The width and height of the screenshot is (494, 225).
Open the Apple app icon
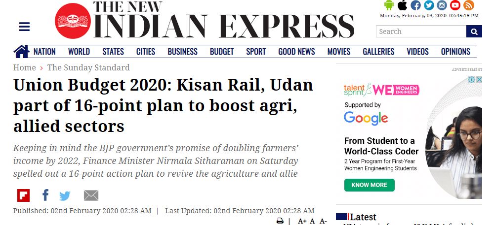tap(402, 5)
